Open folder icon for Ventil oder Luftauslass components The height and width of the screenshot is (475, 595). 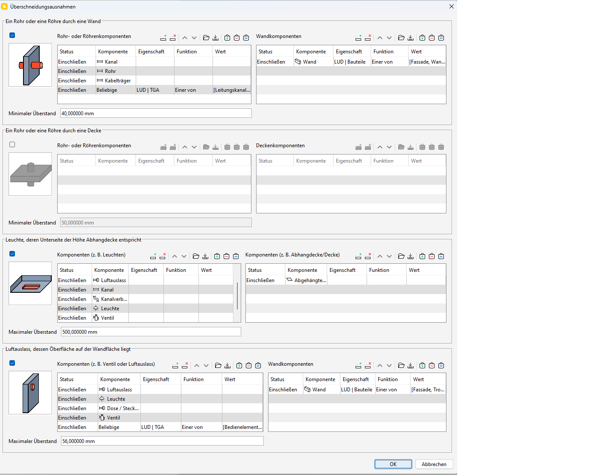(218, 365)
